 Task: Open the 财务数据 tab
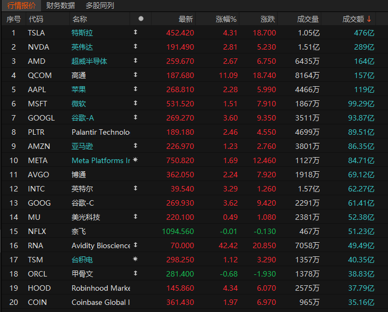click(x=60, y=5)
